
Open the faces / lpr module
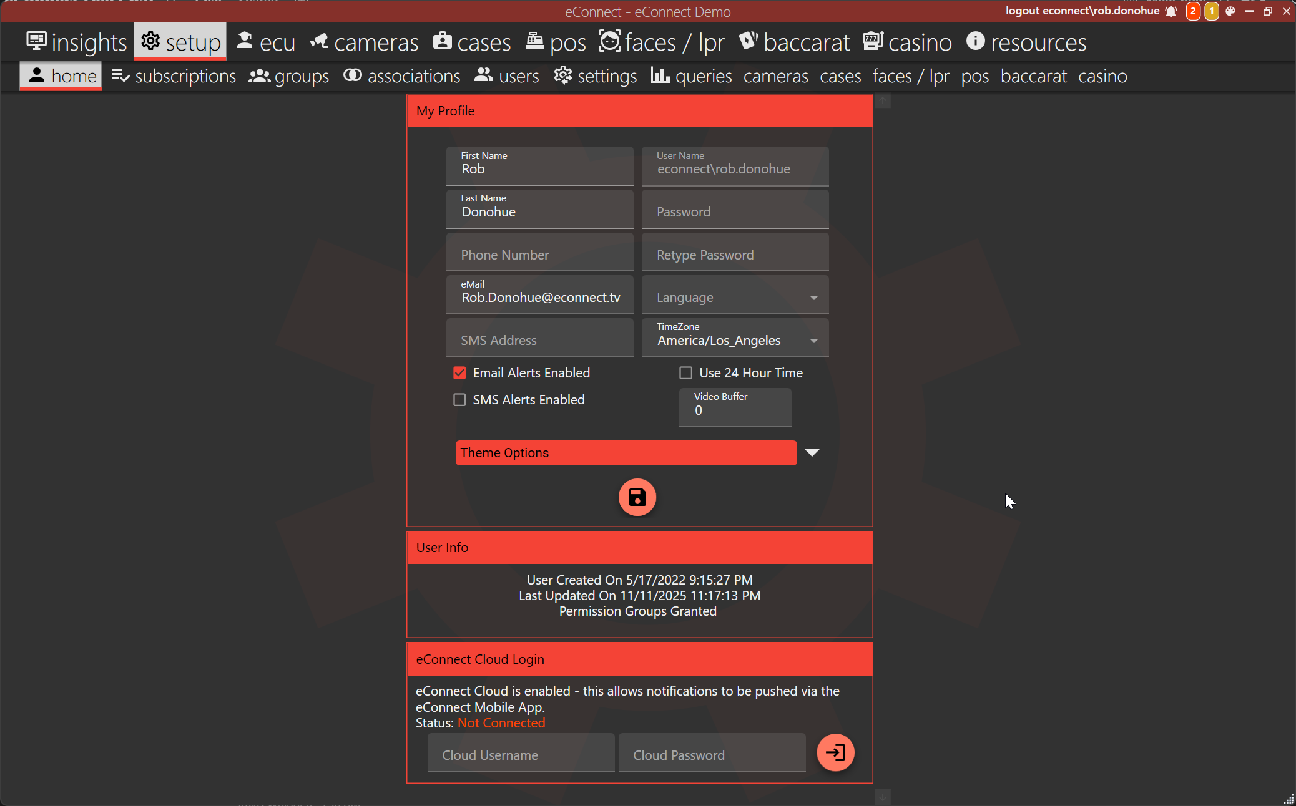pos(662,42)
